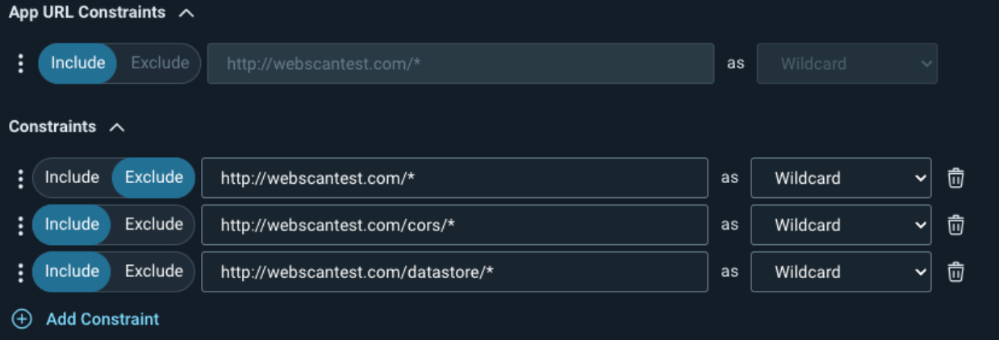This screenshot has height=340, width=999.
Task: Open Wildcard dropdown for first exclude constraint
Action: point(840,178)
